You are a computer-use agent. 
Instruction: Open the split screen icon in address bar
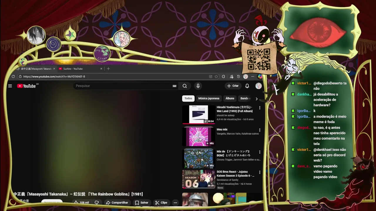(211, 76)
